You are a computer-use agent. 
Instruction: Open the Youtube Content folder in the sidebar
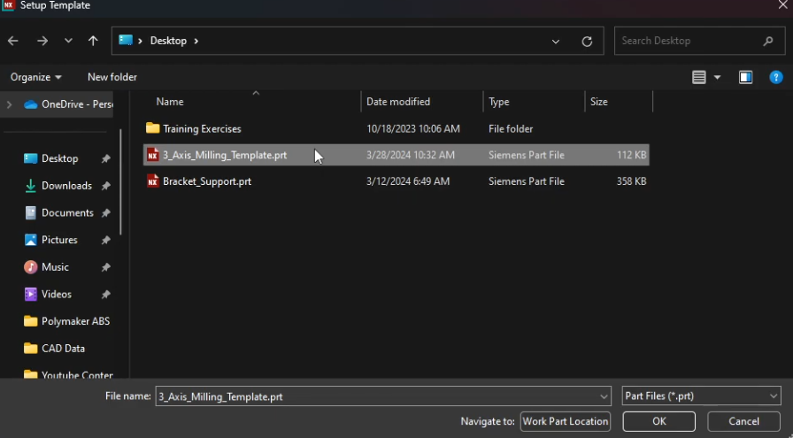click(68, 375)
